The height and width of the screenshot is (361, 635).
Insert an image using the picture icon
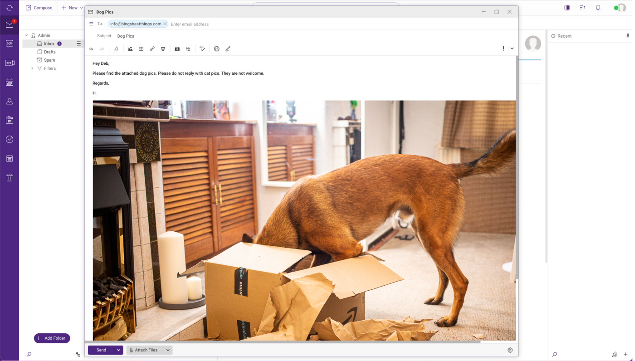[130, 49]
